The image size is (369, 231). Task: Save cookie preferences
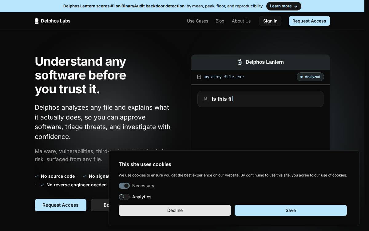click(291, 210)
